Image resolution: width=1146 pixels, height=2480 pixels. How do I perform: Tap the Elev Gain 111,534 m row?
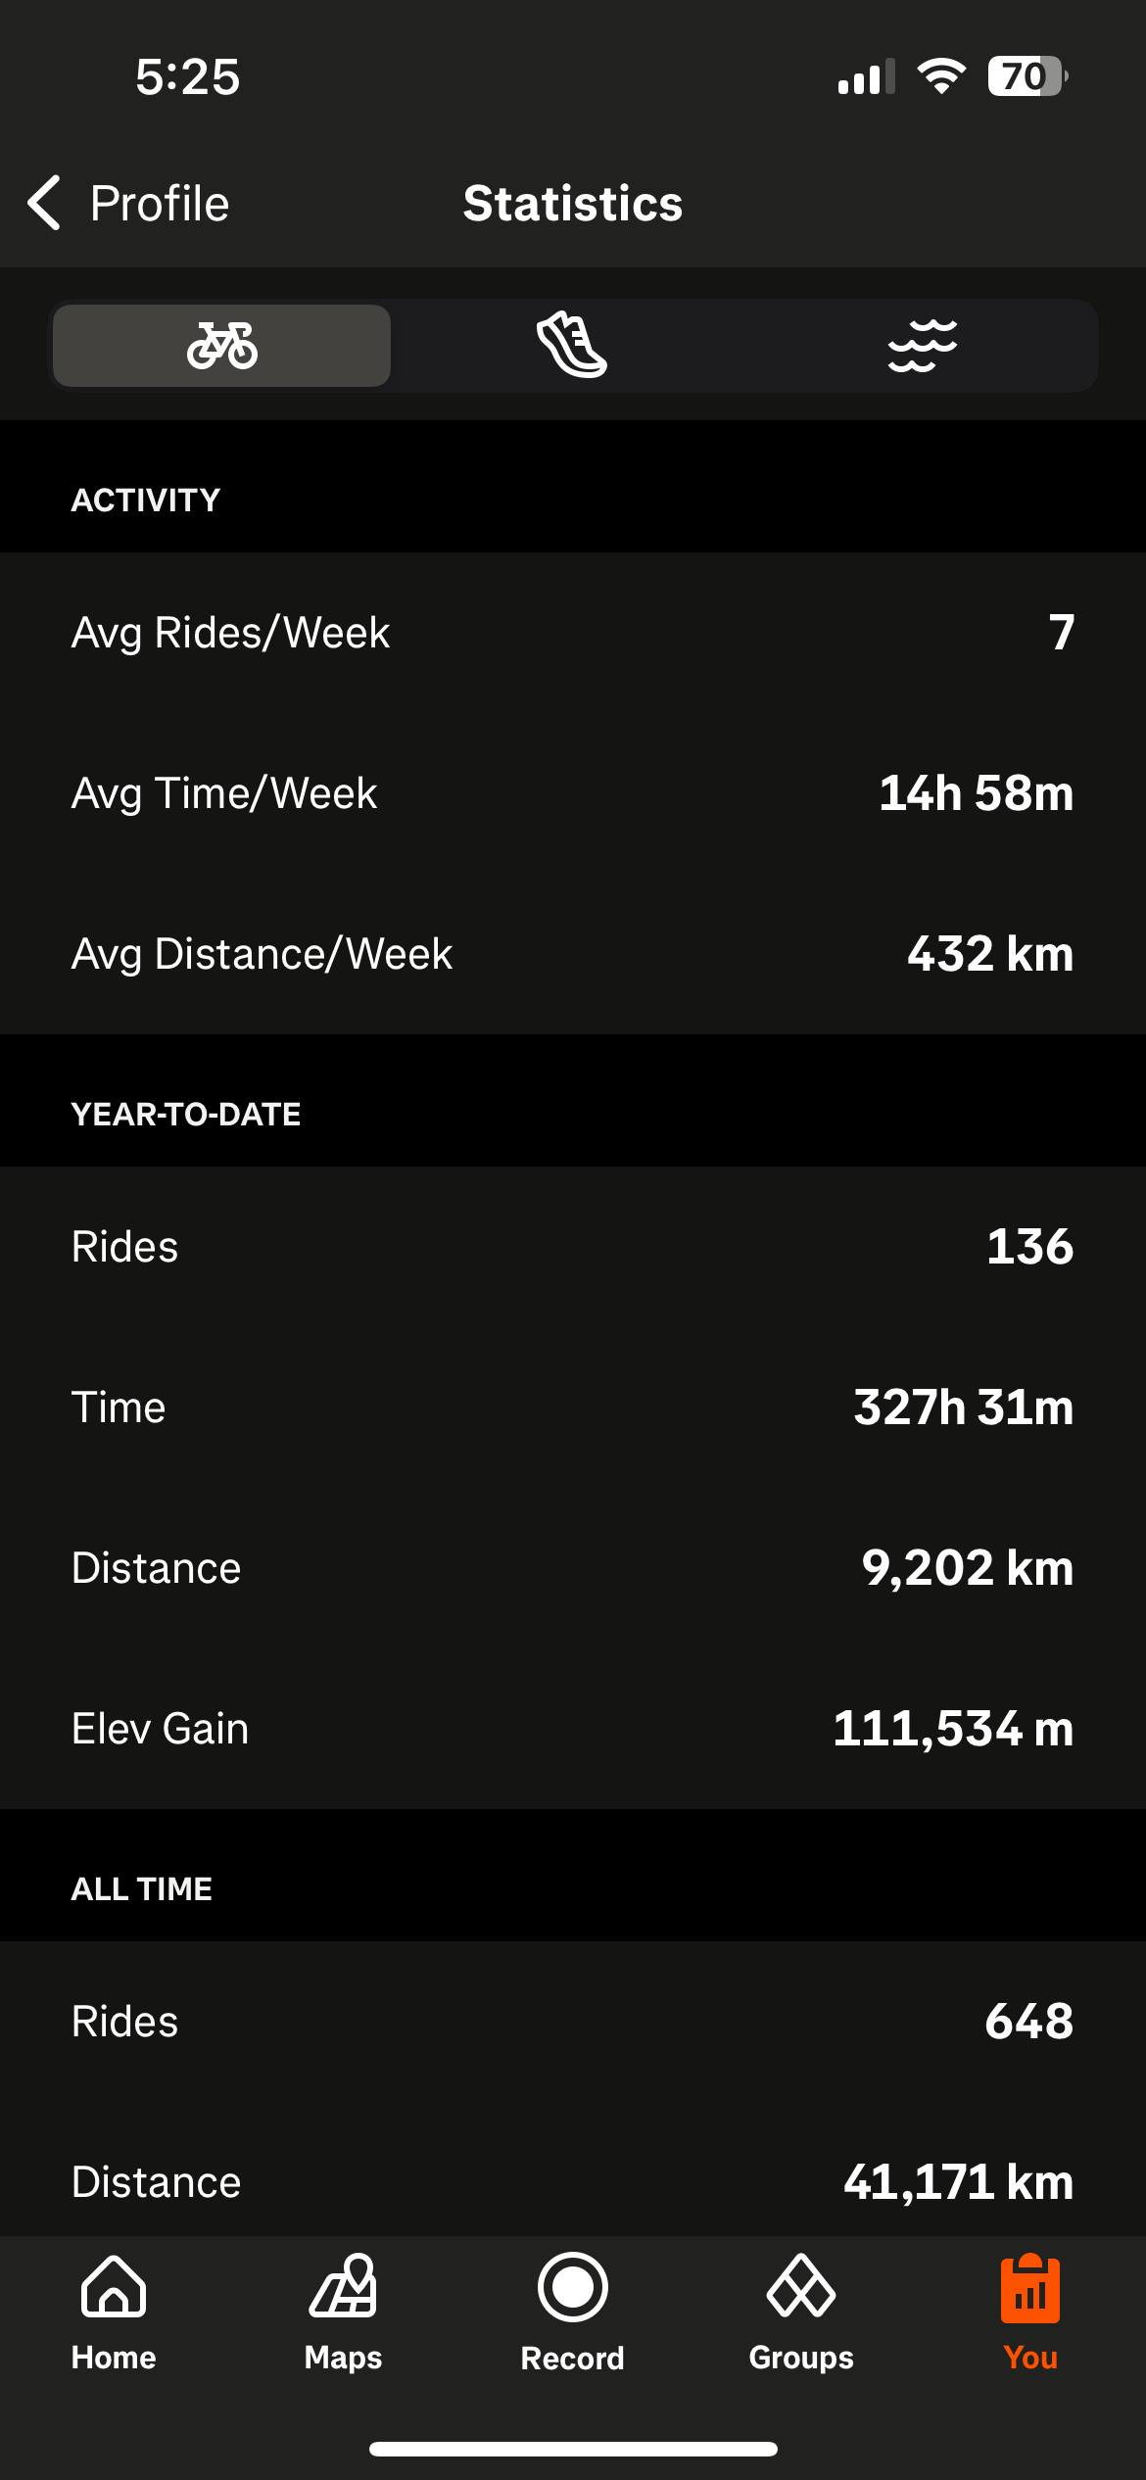[573, 1729]
